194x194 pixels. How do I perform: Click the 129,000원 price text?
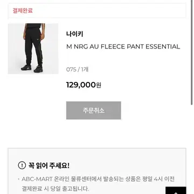84,85
